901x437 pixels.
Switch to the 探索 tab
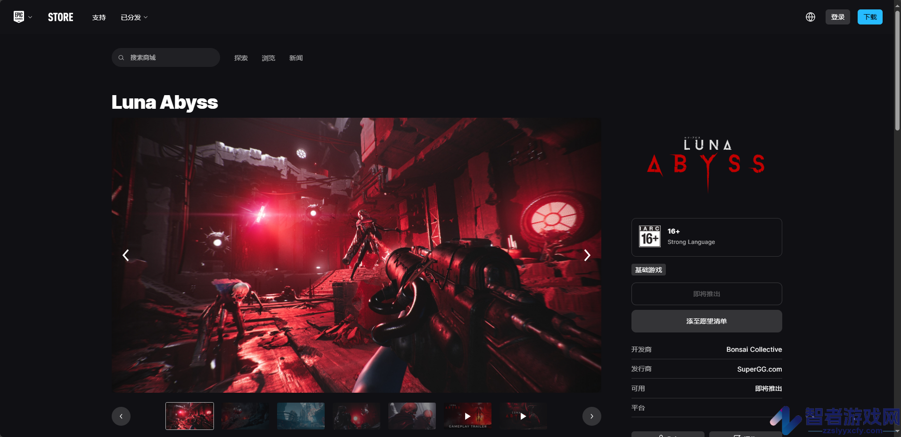[x=241, y=58]
